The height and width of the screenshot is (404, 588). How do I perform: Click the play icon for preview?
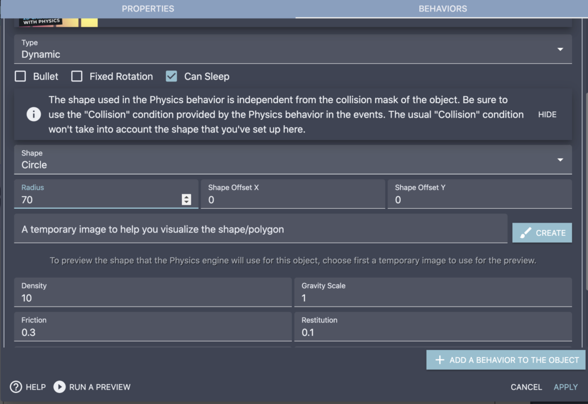tap(59, 387)
